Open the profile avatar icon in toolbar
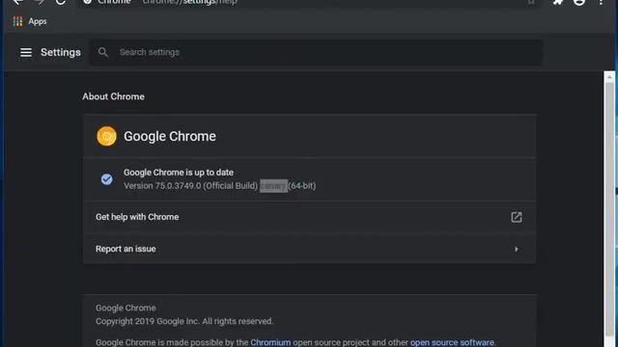Screen dimensions: 618x347 tap(579, 2)
